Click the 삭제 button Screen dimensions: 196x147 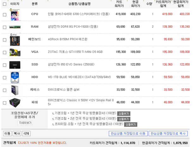pyautogui.click(x=26, y=133)
